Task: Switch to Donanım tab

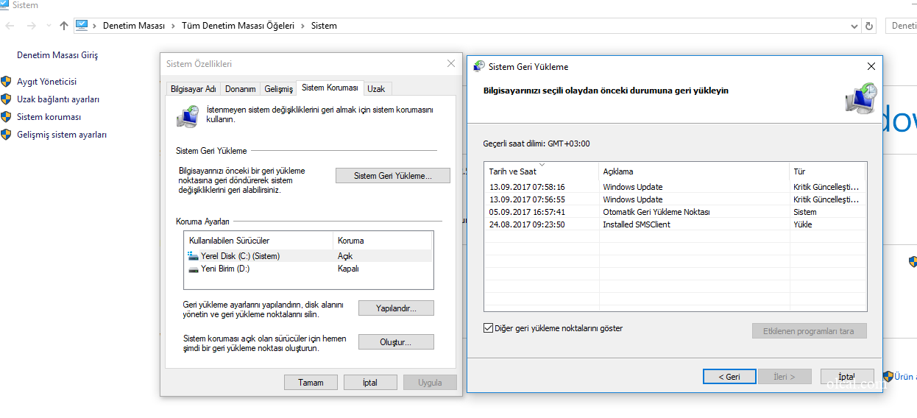Action: (x=241, y=89)
